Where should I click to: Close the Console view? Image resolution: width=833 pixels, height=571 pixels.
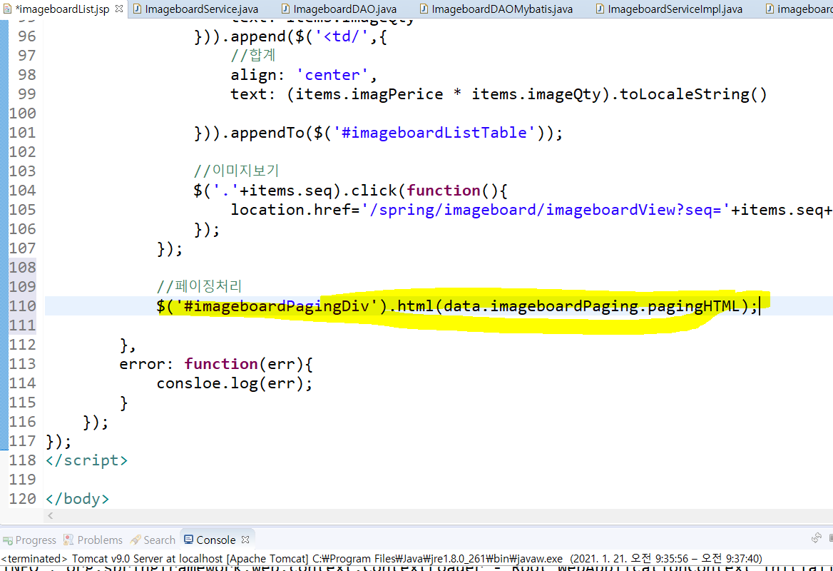click(245, 540)
